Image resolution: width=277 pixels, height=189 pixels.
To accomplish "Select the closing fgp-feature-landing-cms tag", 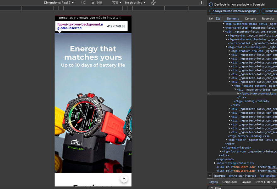I will click(249, 136).
